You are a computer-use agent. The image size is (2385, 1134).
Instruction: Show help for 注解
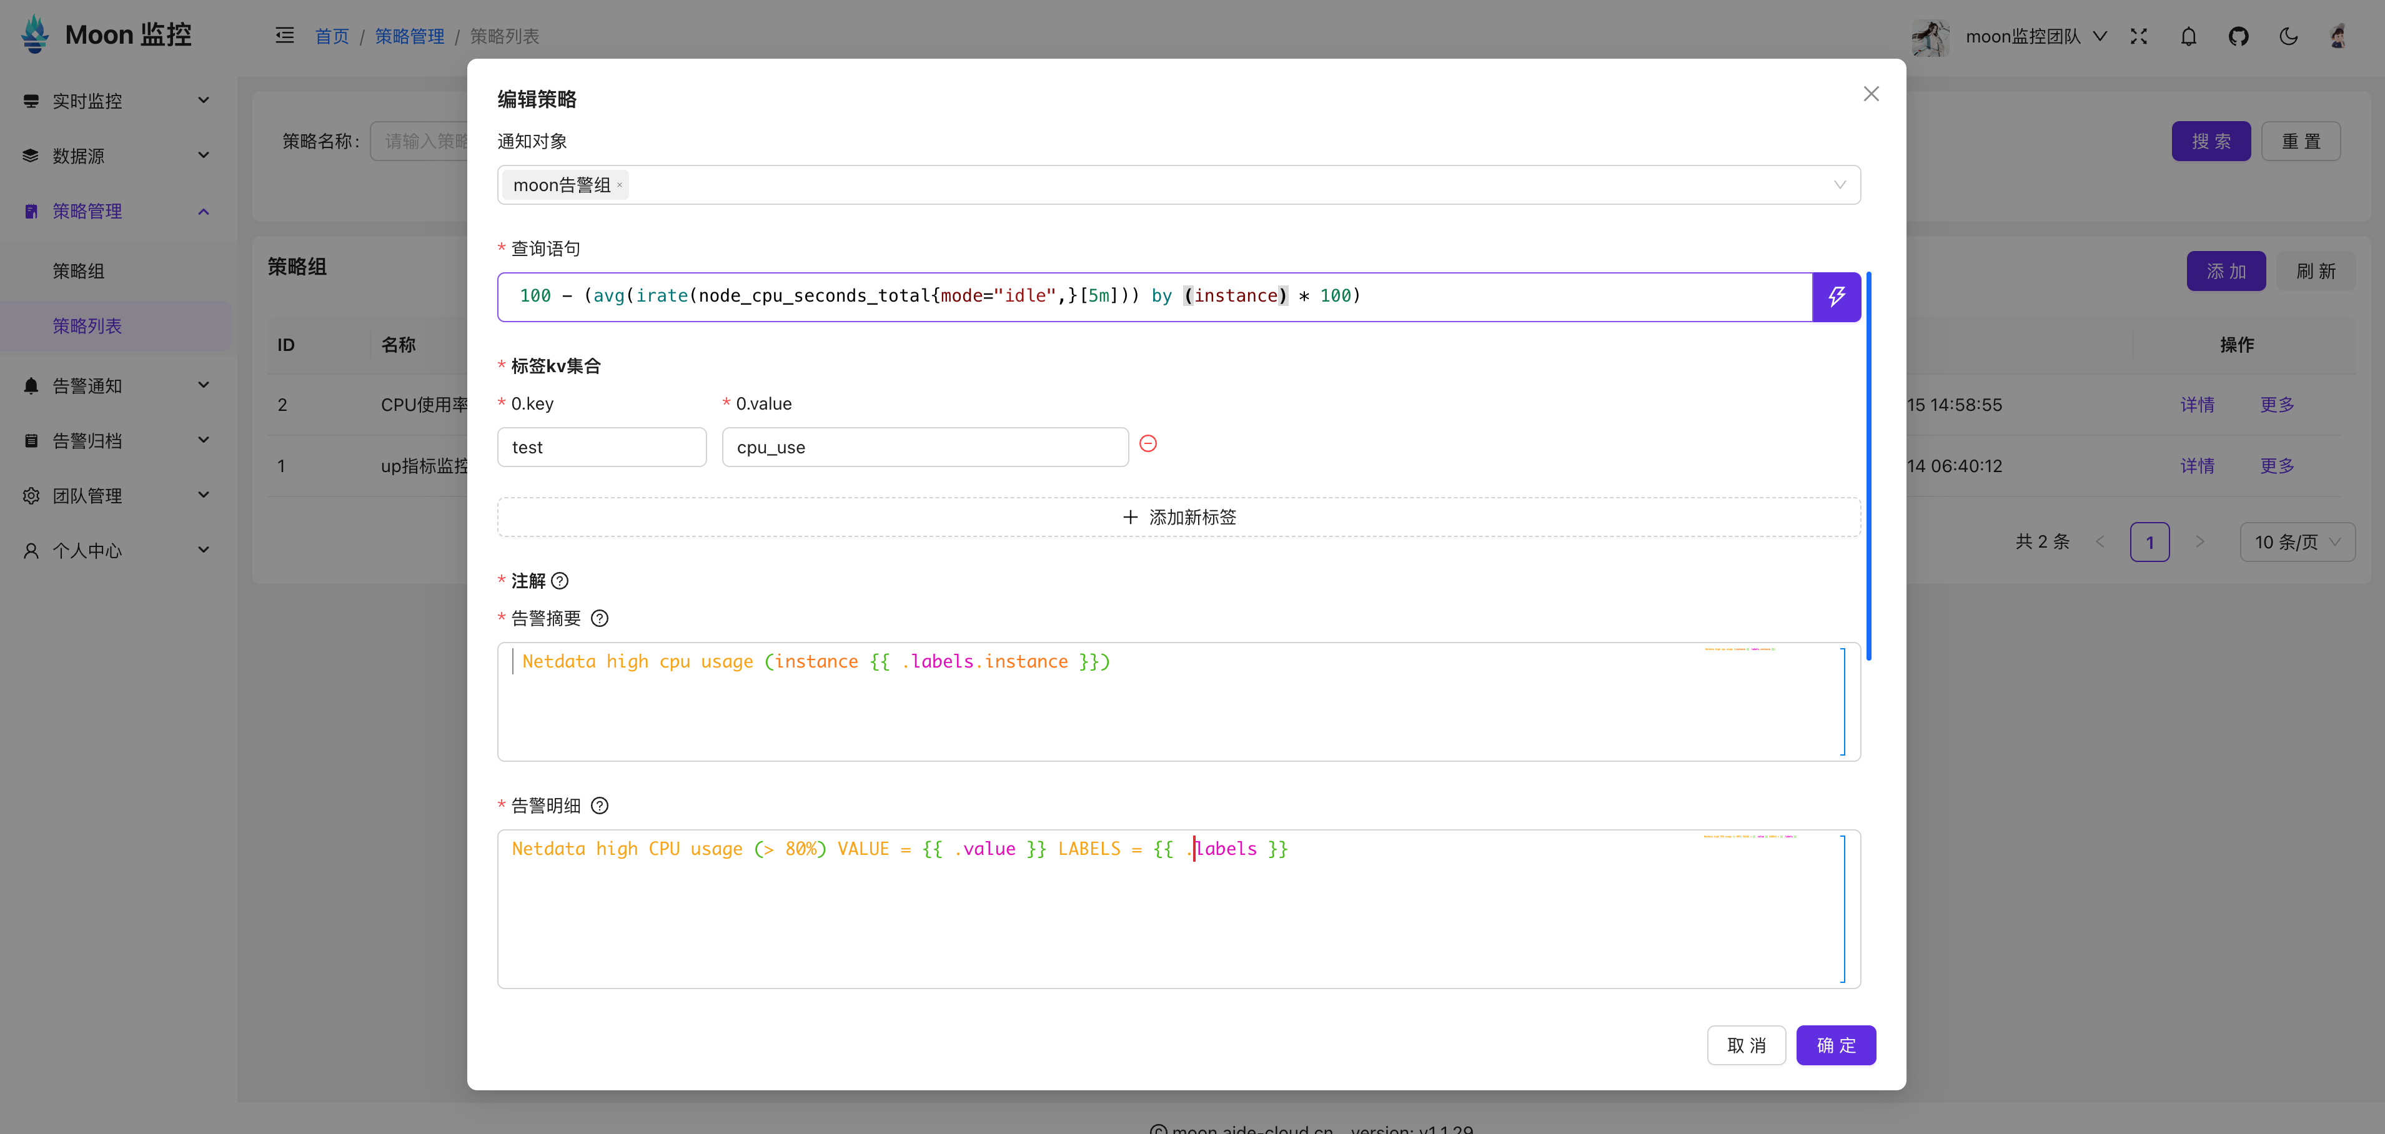pos(560,581)
